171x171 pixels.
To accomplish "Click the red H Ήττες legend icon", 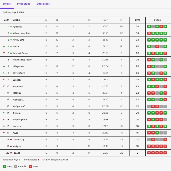I will coord(30,166).
